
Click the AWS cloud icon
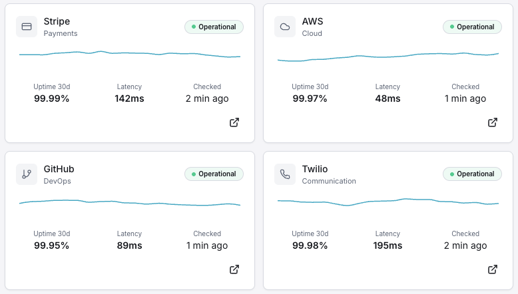pyautogui.click(x=285, y=27)
